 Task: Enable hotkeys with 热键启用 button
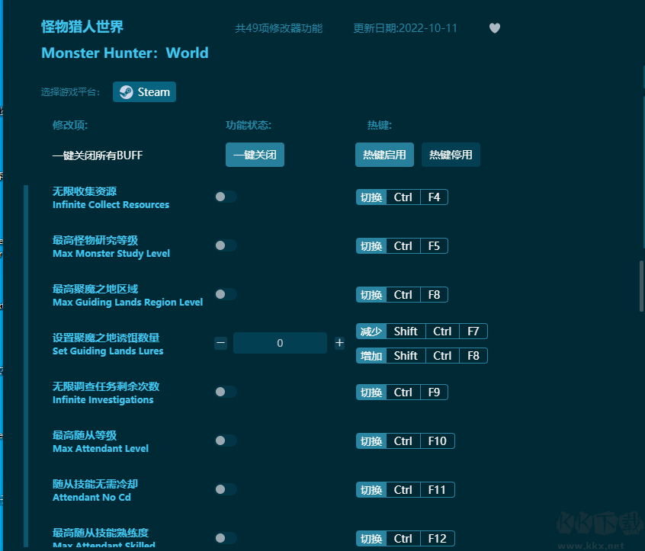(384, 155)
